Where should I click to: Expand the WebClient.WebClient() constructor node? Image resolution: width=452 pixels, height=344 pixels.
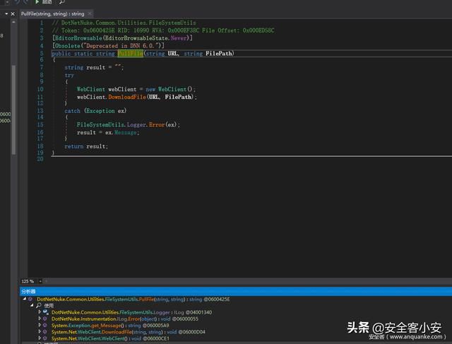point(40,338)
